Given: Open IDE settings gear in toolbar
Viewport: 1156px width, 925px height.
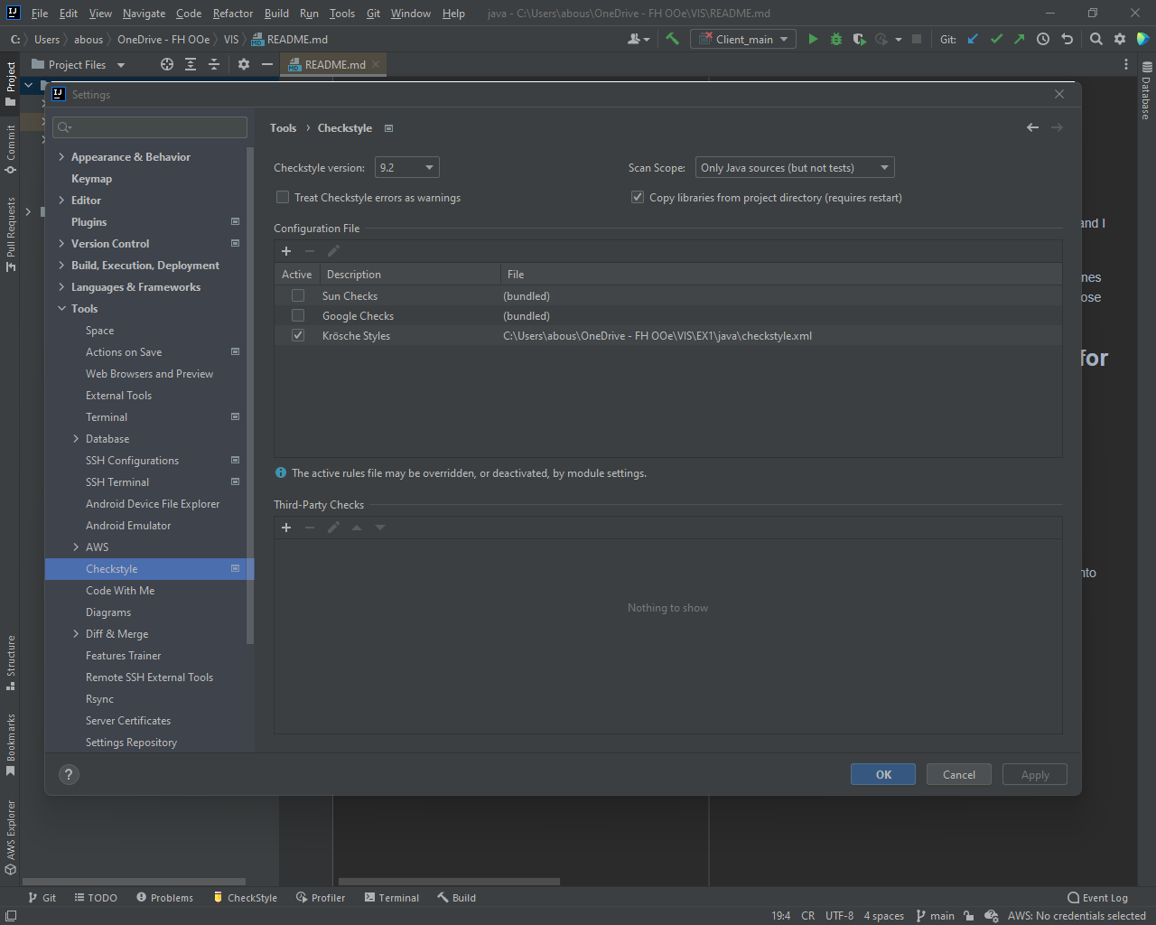Looking at the screenshot, I should (x=1120, y=39).
